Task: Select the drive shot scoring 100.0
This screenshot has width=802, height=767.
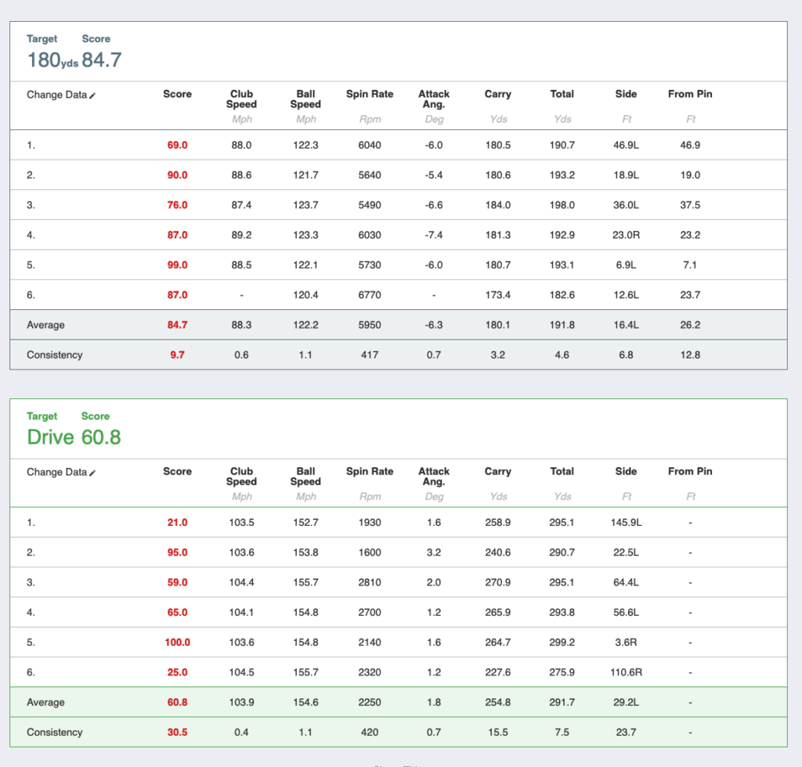Action: pyautogui.click(x=177, y=643)
